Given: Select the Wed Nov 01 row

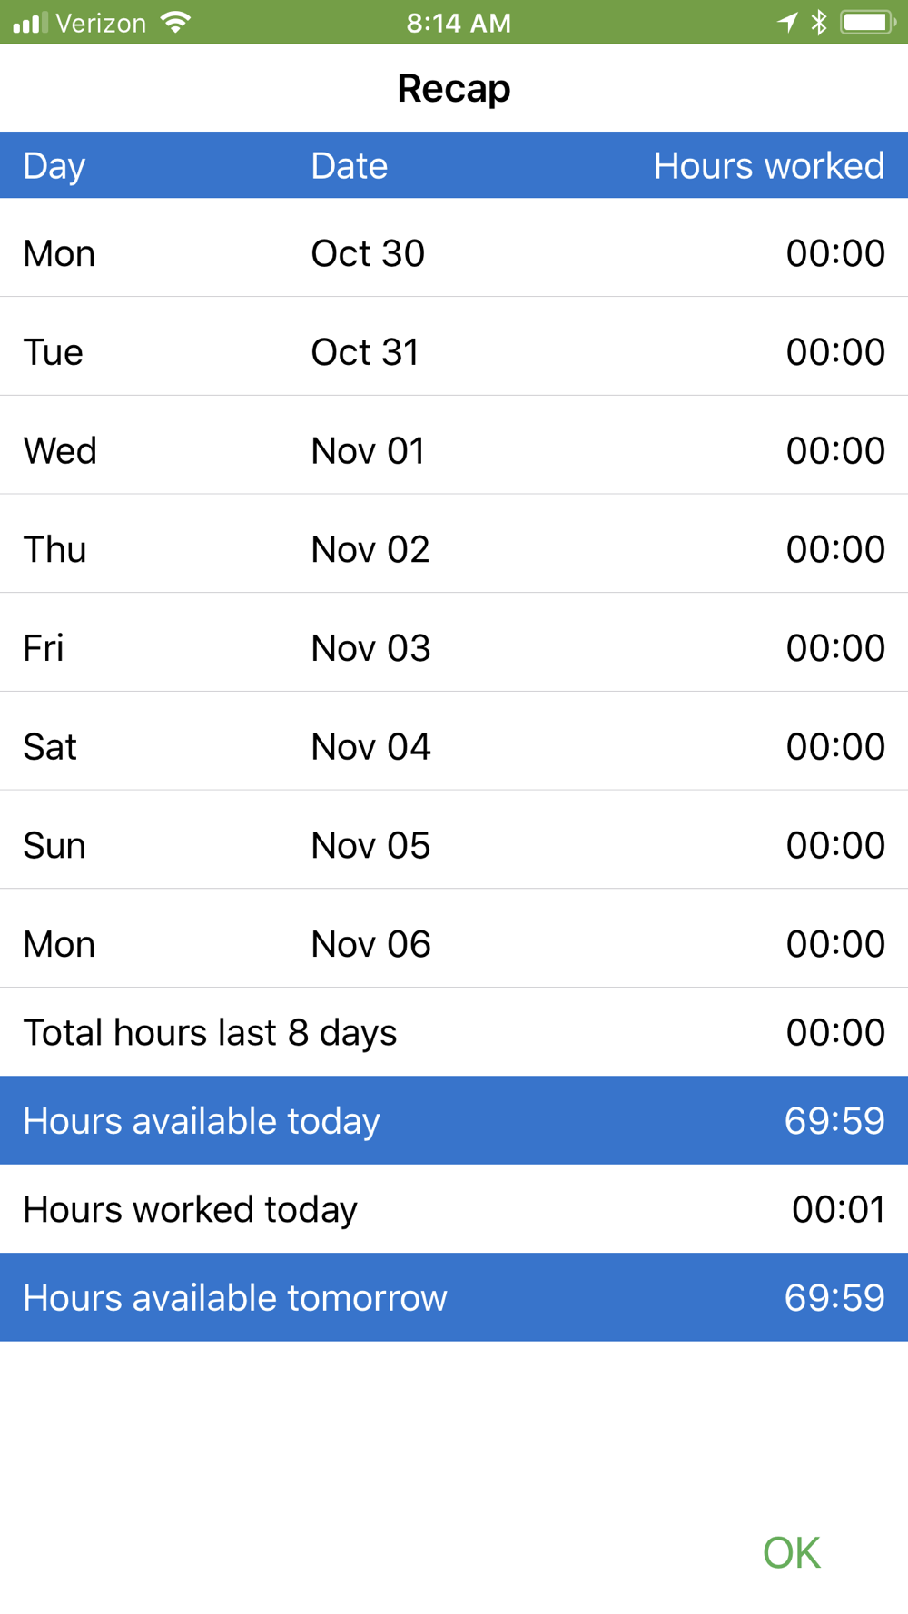Looking at the screenshot, I should click(x=454, y=451).
